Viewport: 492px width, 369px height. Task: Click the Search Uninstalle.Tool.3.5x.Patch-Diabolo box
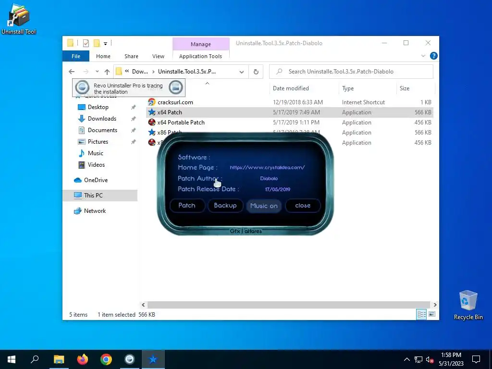pyautogui.click(x=351, y=72)
